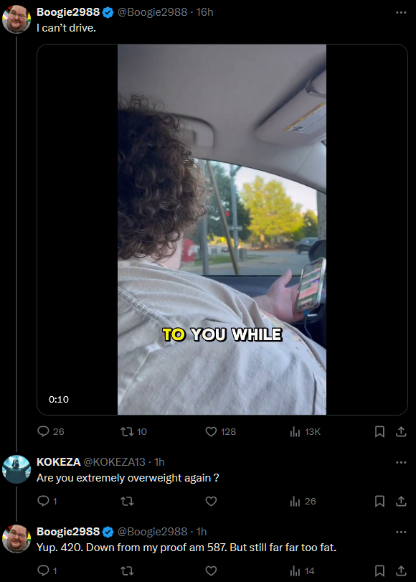This screenshot has width=416, height=582.
Task: Play the car video at 0:10
Action: (x=222, y=230)
